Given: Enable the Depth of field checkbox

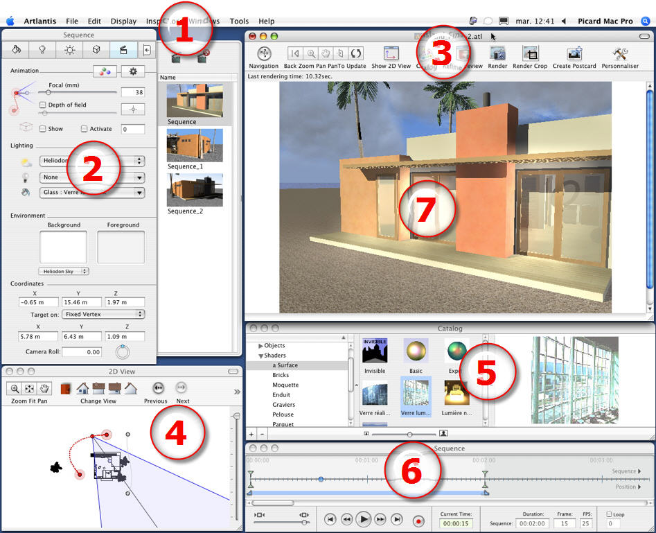Looking at the screenshot, I should 43,105.
